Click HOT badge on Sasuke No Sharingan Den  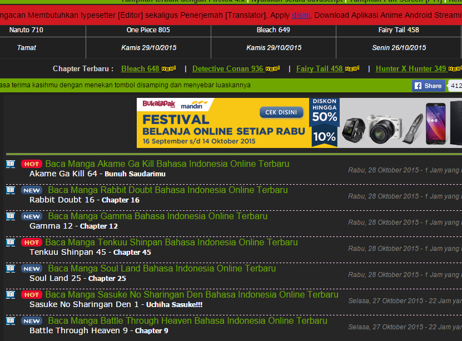pos(32,295)
